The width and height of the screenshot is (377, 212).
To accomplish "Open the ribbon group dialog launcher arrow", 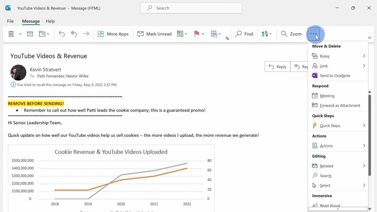I will pos(227,38).
